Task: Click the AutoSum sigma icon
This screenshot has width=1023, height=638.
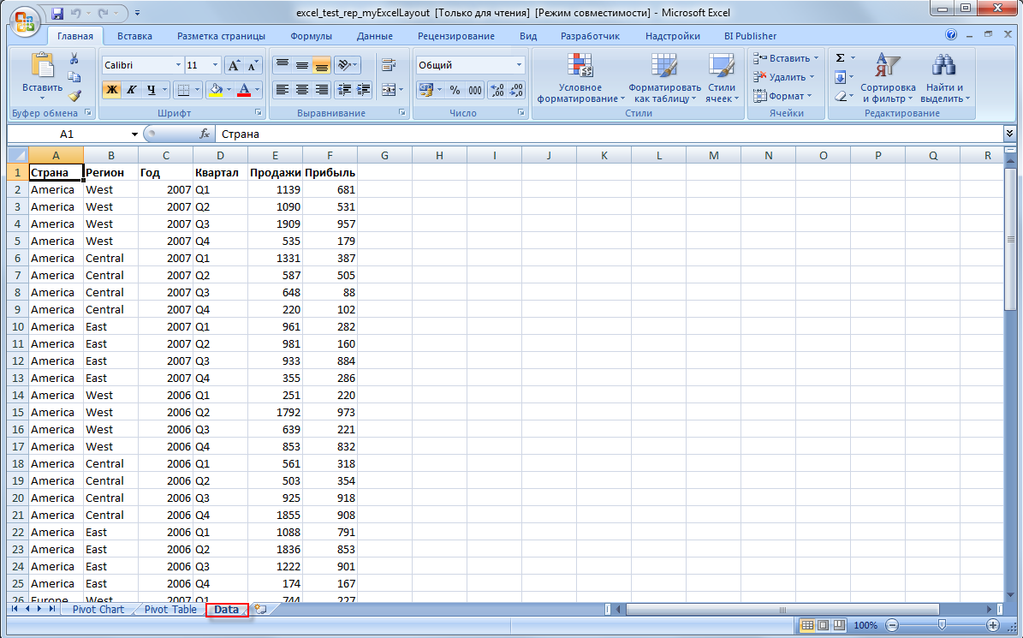Action: coord(841,58)
